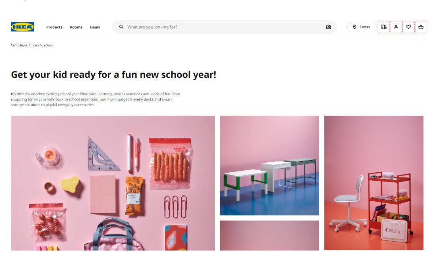The image size is (444, 261).
Task: Open visual search camera icon
Action: click(328, 27)
